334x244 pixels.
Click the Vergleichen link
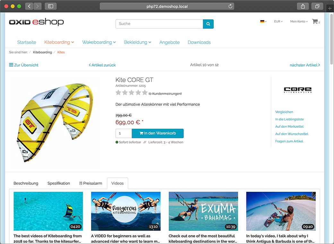284,112
